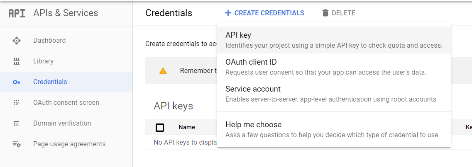Select the Help me choose option

point(334,129)
